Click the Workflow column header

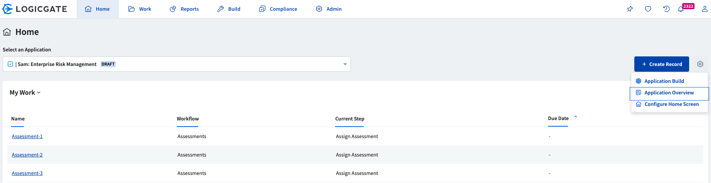coord(188,119)
